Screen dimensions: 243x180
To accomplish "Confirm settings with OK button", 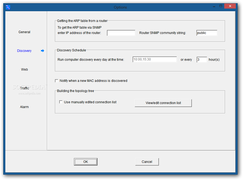I will click(x=85, y=162).
